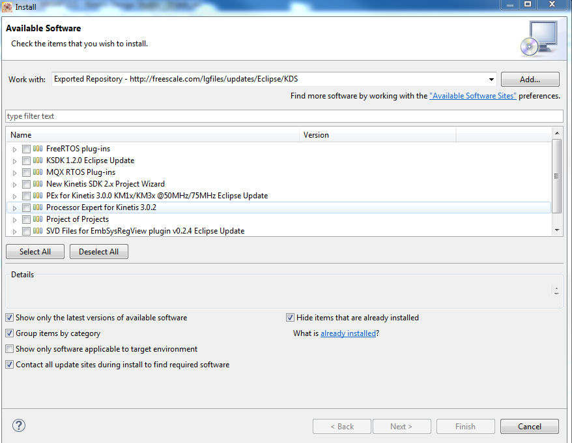Click the Name column header
This screenshot has height=443, width=572.
pyautogui.click(x=153, y=135)
